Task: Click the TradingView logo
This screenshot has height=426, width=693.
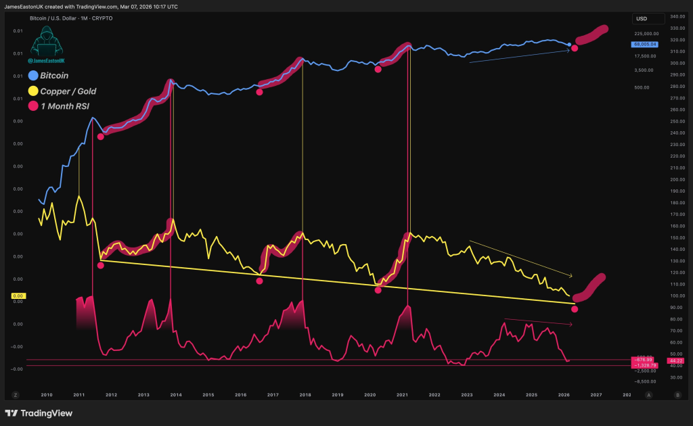Action: pos(39,413)
